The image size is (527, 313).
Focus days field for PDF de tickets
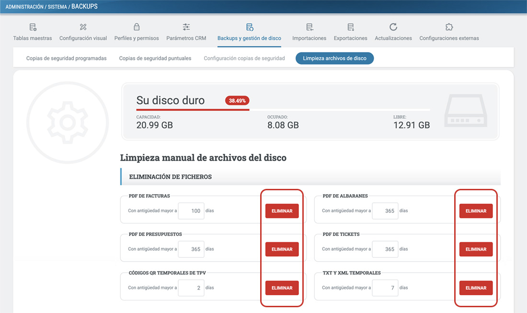(x=385, y=249)
